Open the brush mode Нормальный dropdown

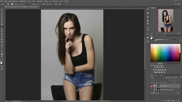click(x=25, y=4)
